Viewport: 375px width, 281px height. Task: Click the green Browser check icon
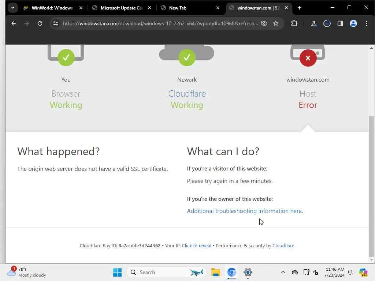click(x=66, y=57)
